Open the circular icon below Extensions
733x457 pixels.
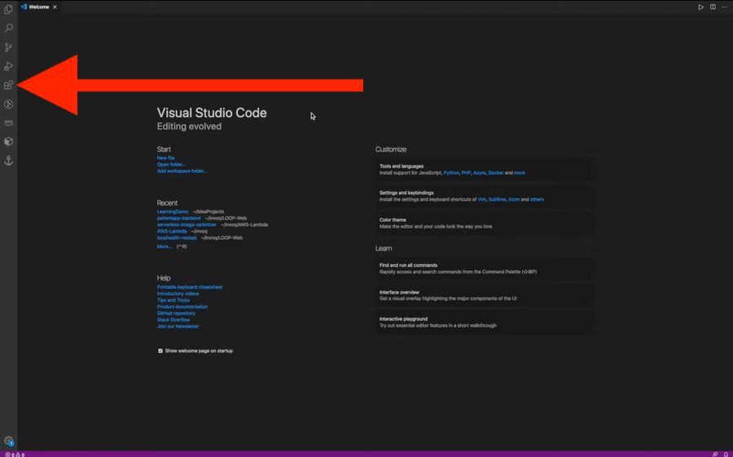8,104
